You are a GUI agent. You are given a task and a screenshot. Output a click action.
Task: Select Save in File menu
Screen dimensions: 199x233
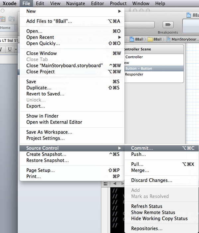click(x=72, y=82)
